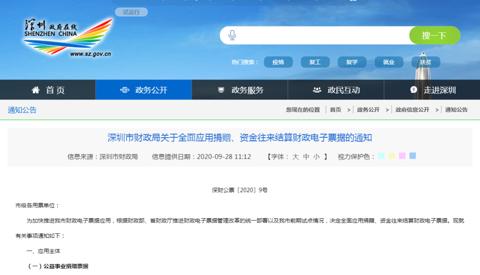
Task: Click the 试运行 badge near the top
Action: click(131, 12)
